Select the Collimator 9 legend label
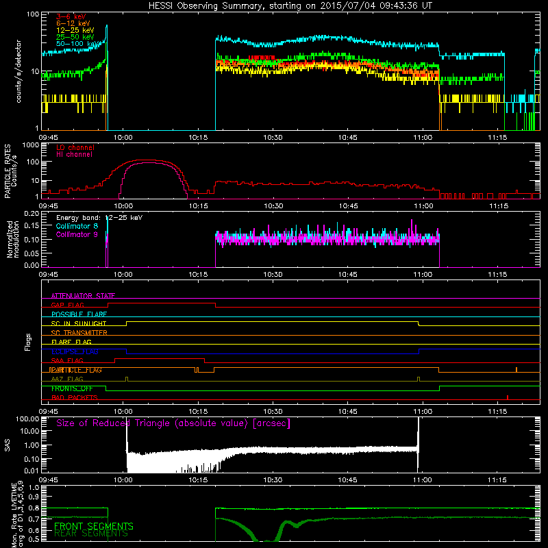This screenshot has width=548, height=548. coord(77,234)
